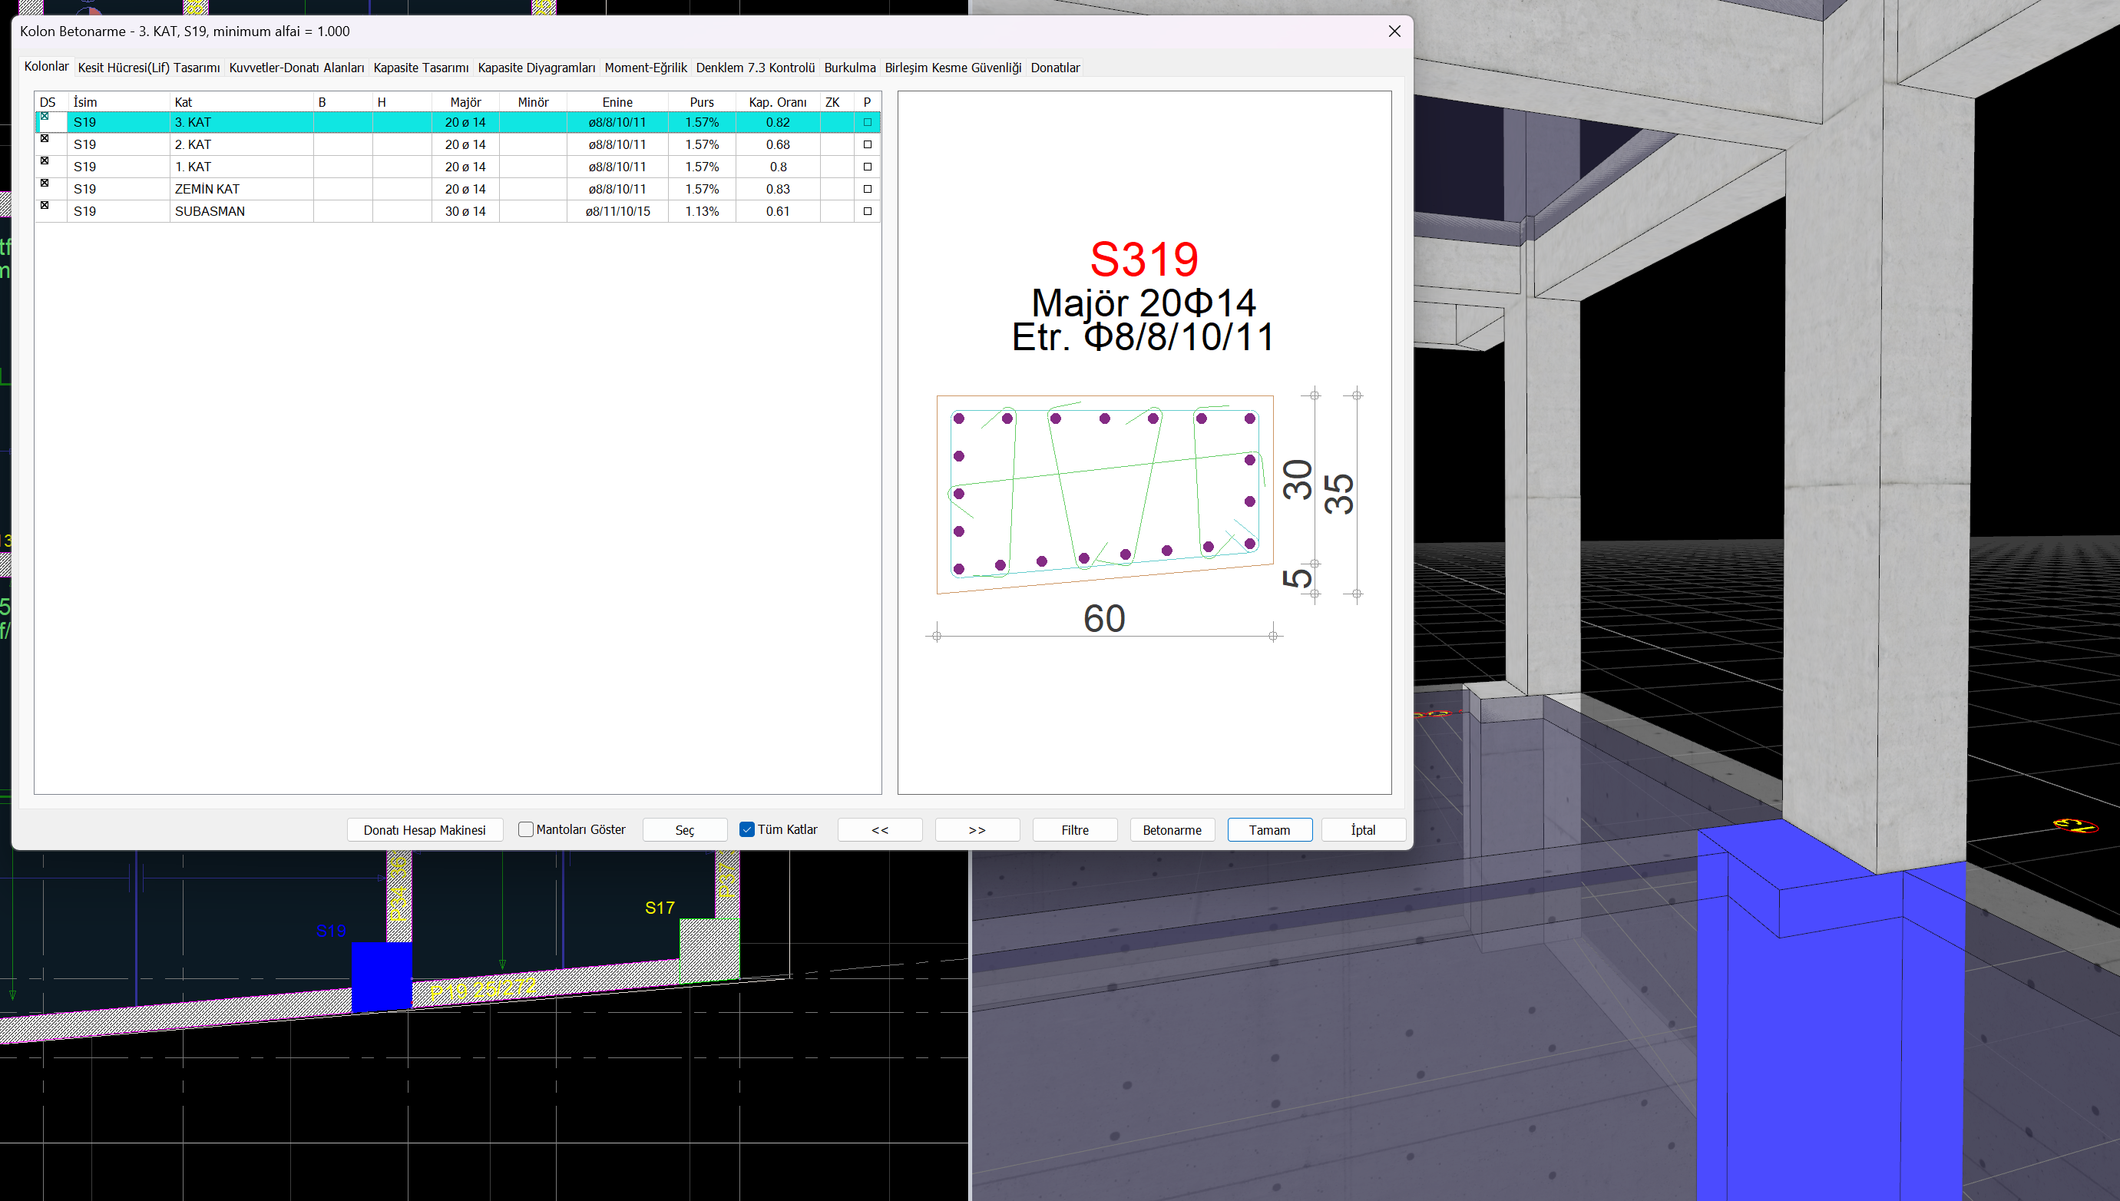Click the blue S19 column in plan view
The image size is (2120, 1201).
[381, 977]
